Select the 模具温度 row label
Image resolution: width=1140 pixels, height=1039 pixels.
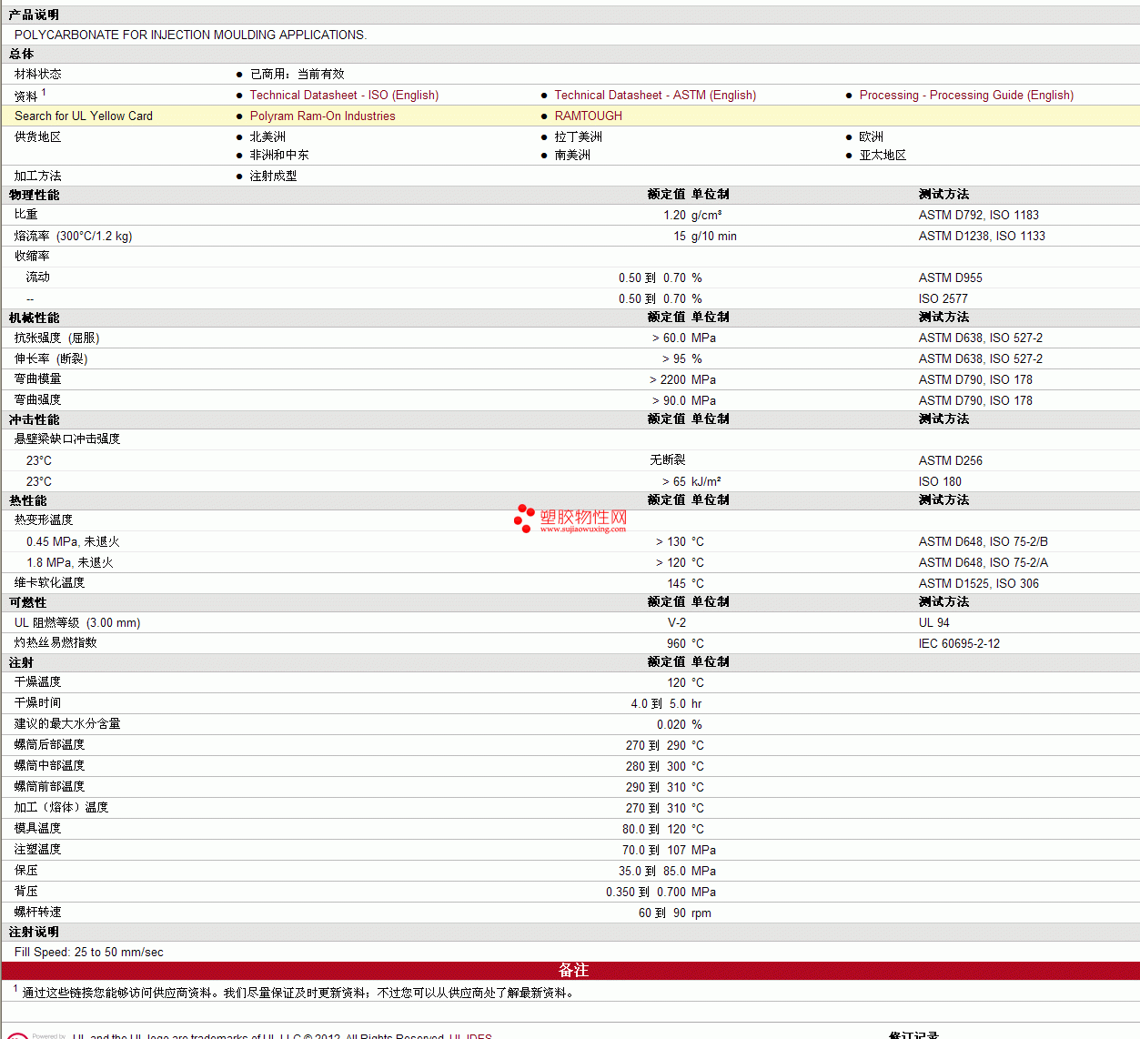click(38, 828)
